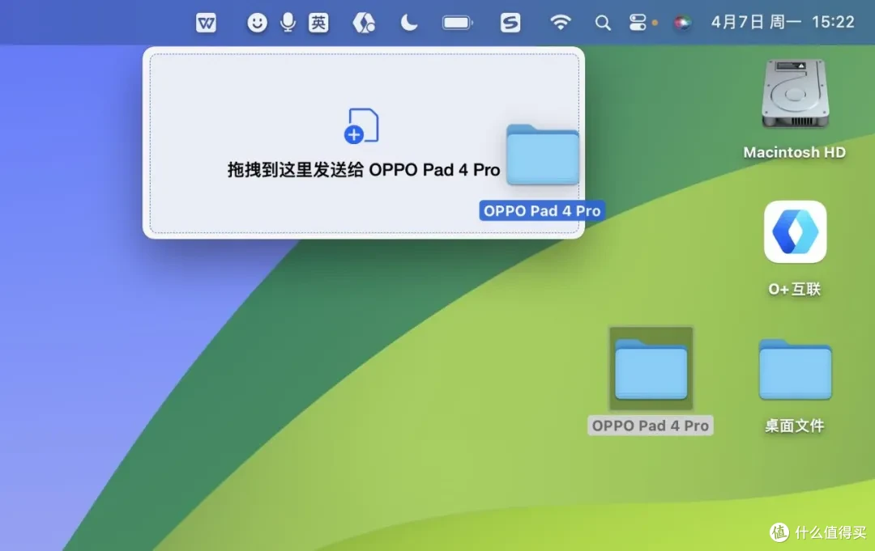Select the 桌面文件 folder icon

pos(796,370)
